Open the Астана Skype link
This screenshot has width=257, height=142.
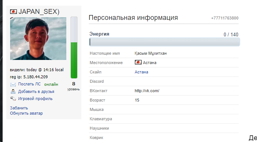click(x=141, y=72)
